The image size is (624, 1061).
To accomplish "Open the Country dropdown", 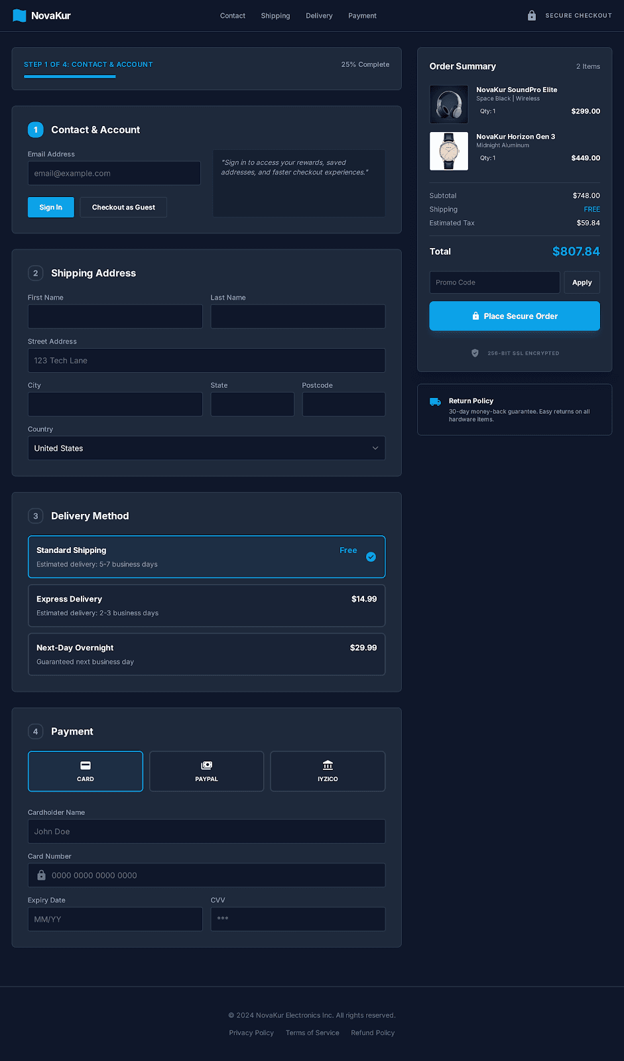I will point(206,448).
